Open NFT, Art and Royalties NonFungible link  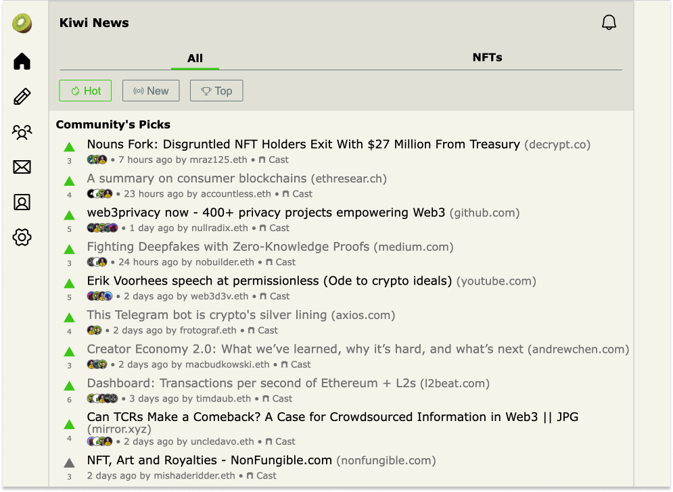pos(210,461)
